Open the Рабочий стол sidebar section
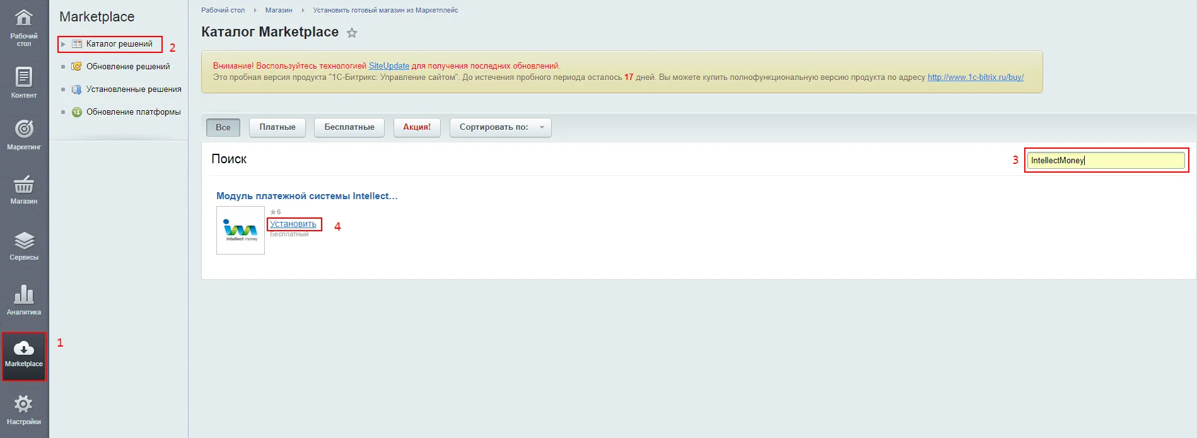Screen dimensions: 1197x438 24,28
